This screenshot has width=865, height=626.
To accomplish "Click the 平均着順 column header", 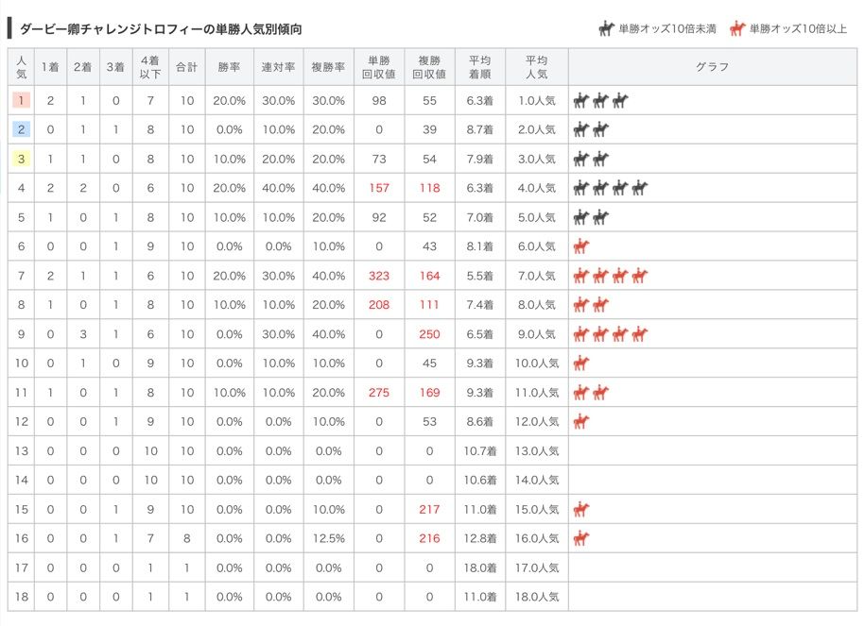I will [480, 67].
